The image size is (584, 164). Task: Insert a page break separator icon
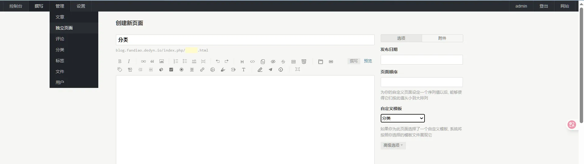pos(203,61)
